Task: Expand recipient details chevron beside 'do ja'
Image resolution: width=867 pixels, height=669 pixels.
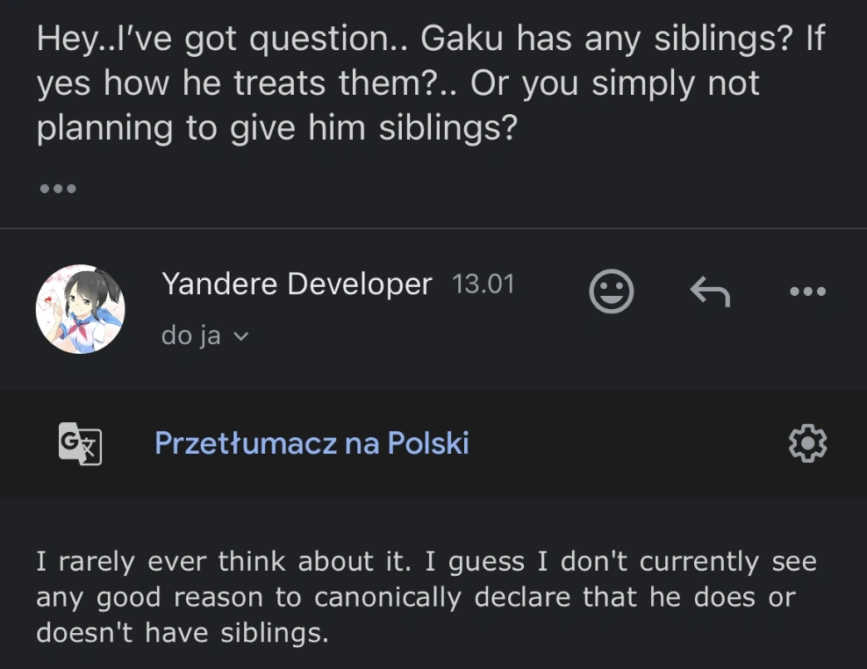Action: click(242, 336)
